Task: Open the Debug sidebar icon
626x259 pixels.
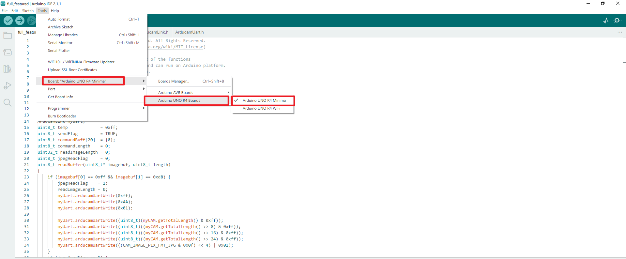Action: point(8,86)
